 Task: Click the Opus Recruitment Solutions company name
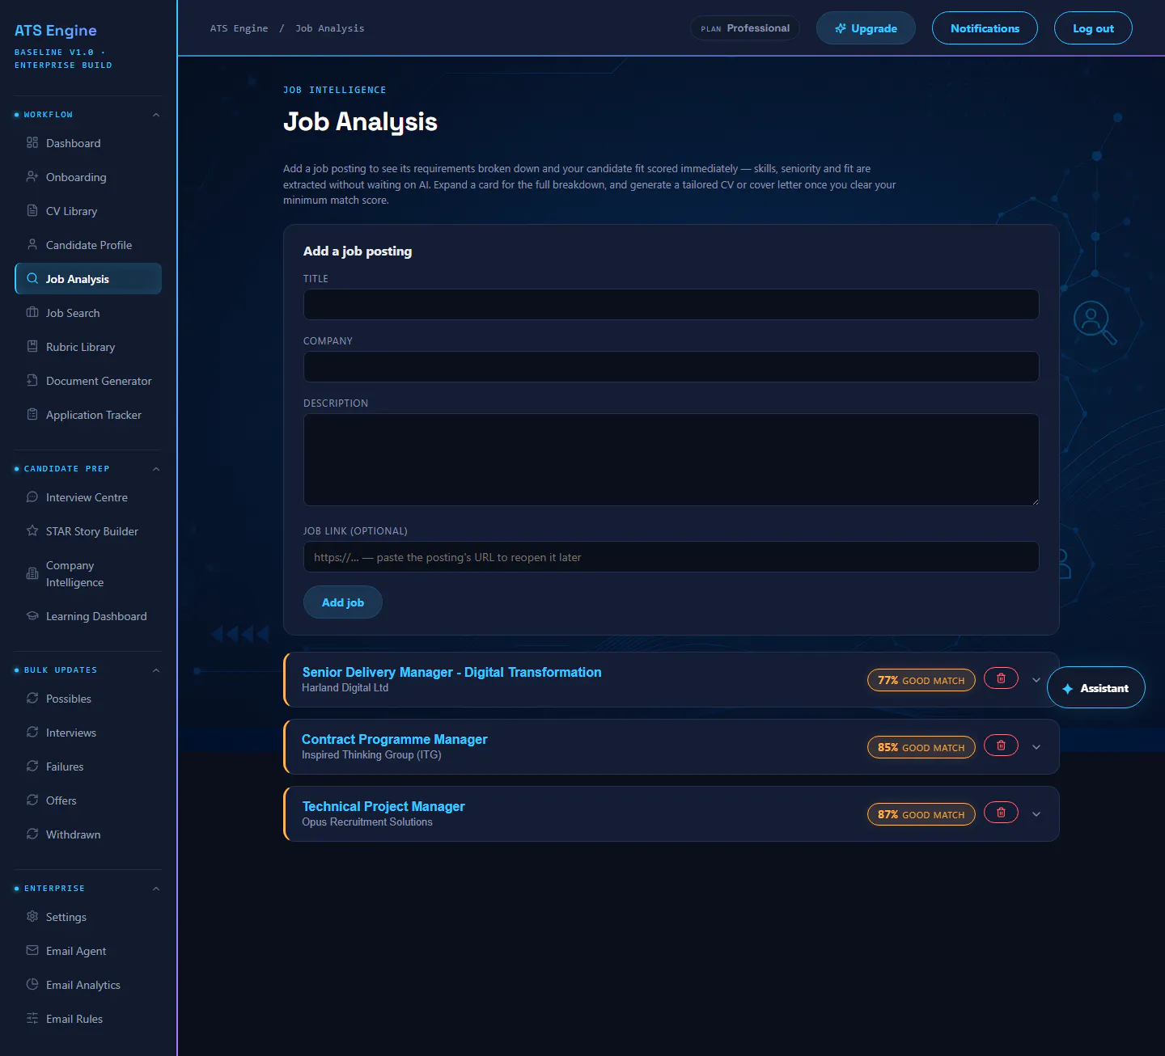(367, 822)
